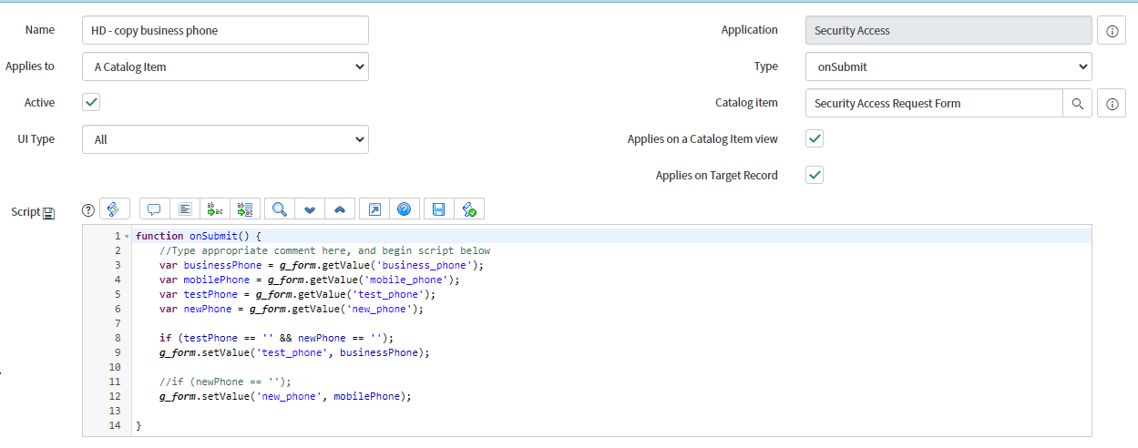Image resolution: width=1138 pixels, height=448 pixels.
Task: Click the 'Applies to' field label
Action: coord(30,66)
